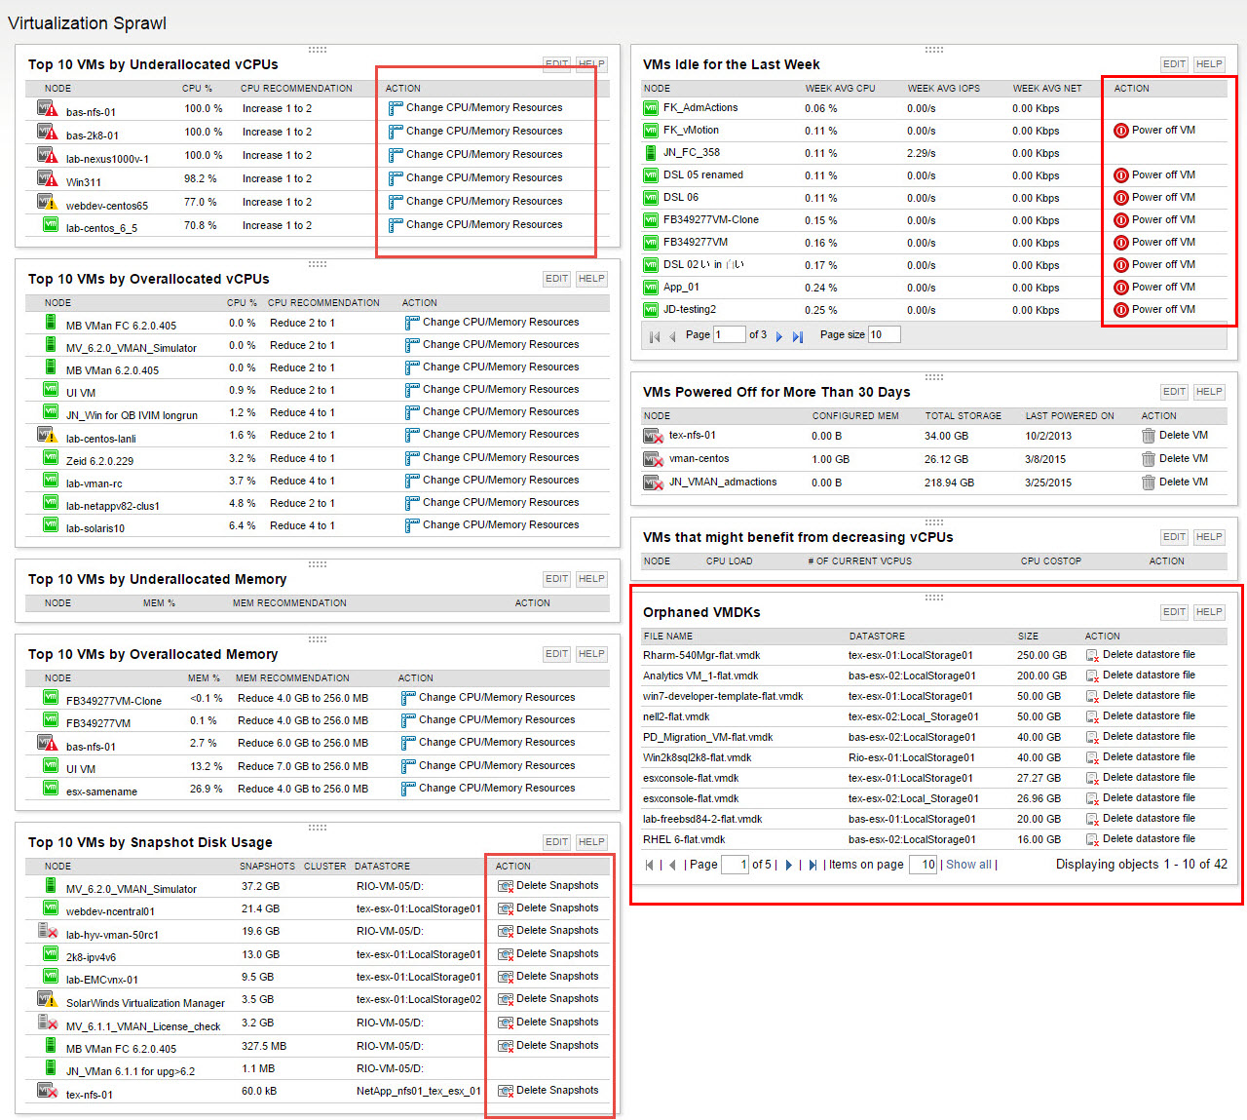Click the VM icon next to FK_AdmActions

click(651, 108)
